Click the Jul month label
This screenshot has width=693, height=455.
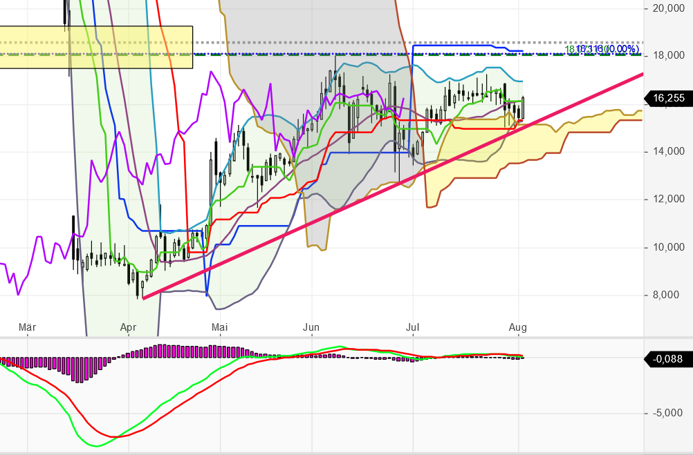tap(412, 327)
